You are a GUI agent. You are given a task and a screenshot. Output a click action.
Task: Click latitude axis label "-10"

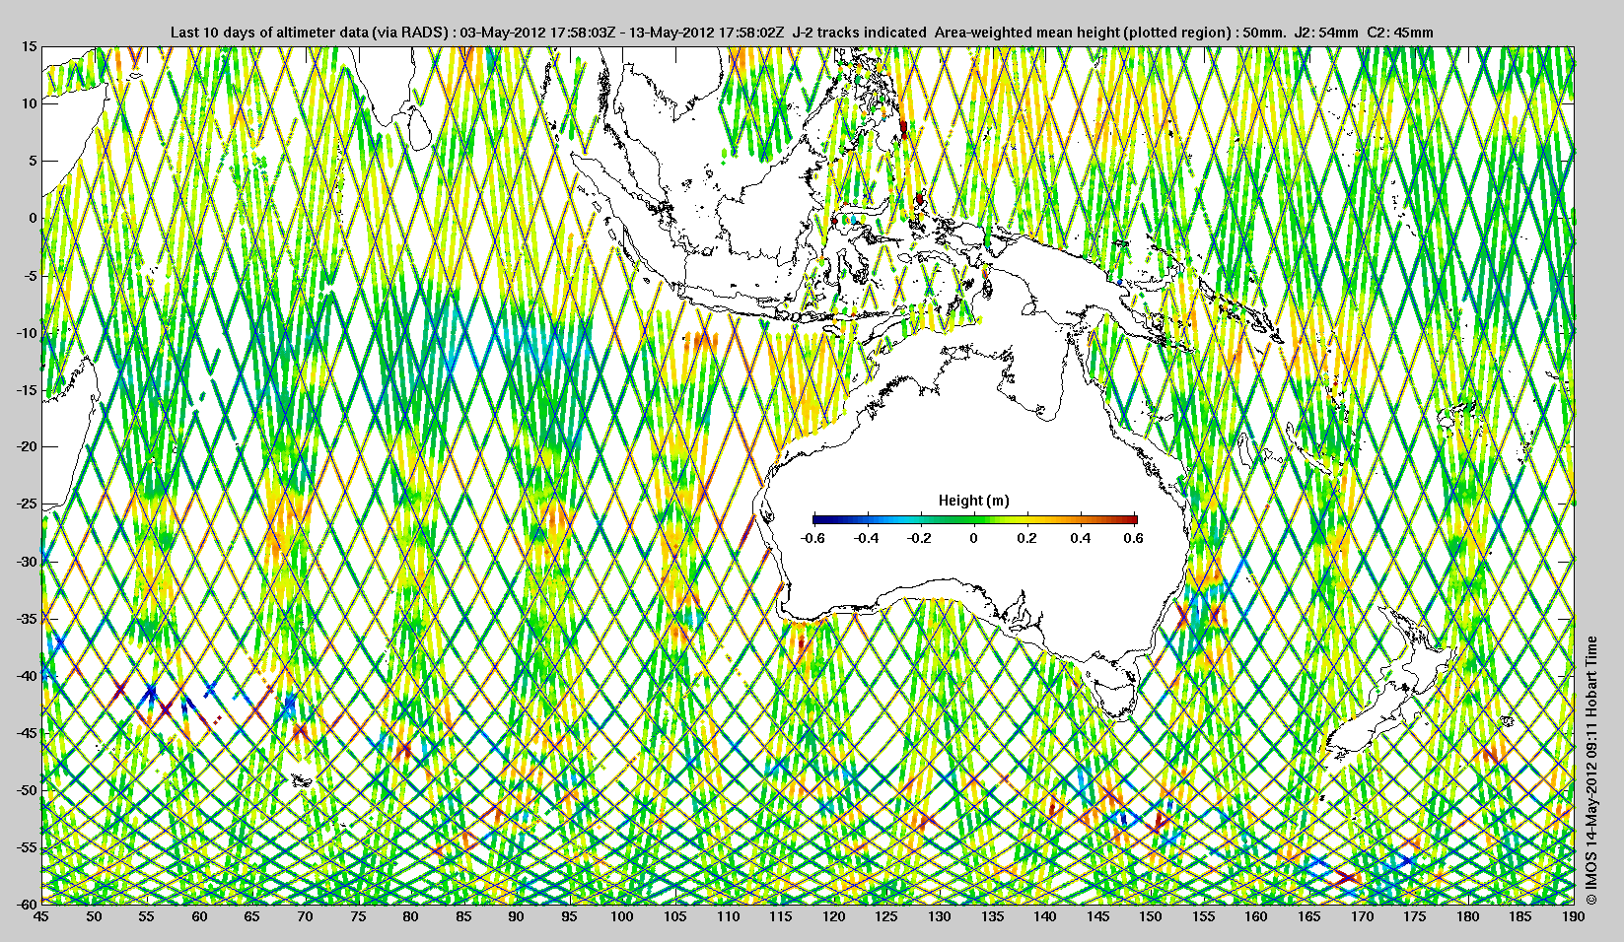pyautogui.click(x=27, y=332)
